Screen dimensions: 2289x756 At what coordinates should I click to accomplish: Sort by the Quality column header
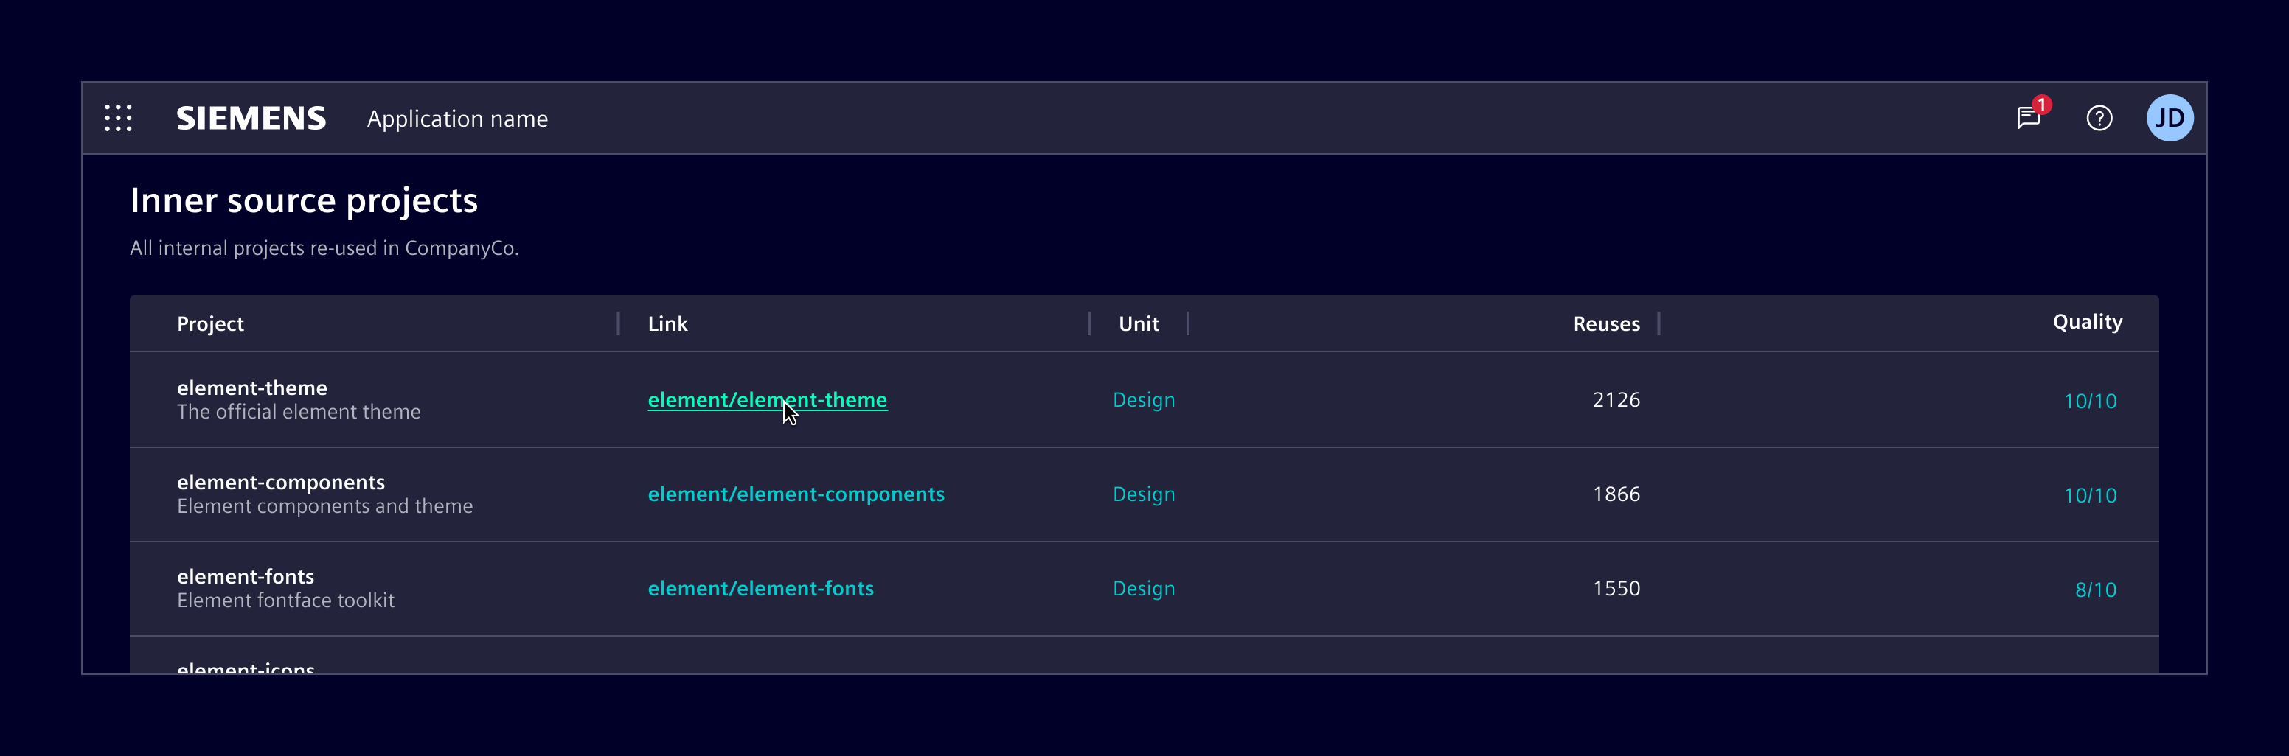2087,323
